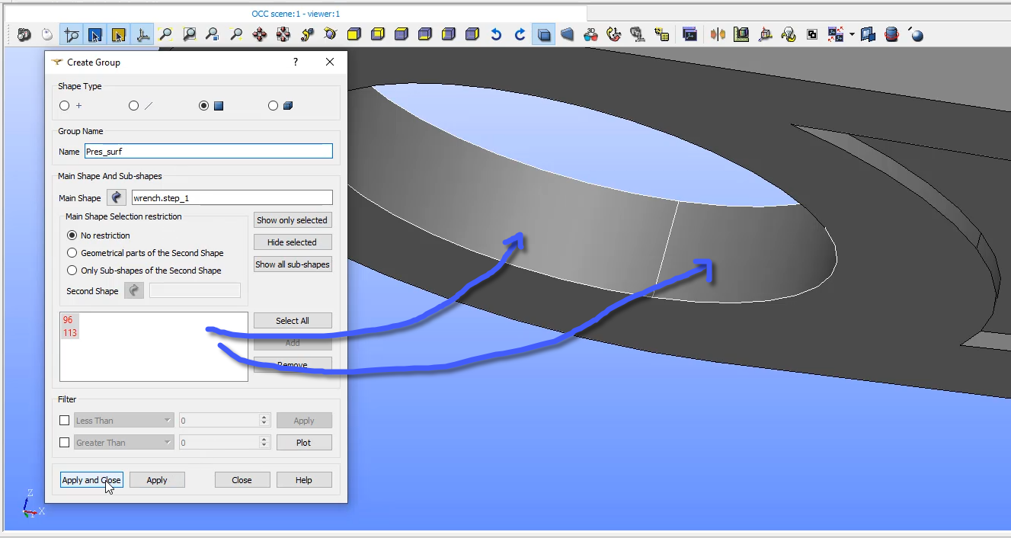
Task: Activate the Zoom view tool
Action: pos(236,34)
